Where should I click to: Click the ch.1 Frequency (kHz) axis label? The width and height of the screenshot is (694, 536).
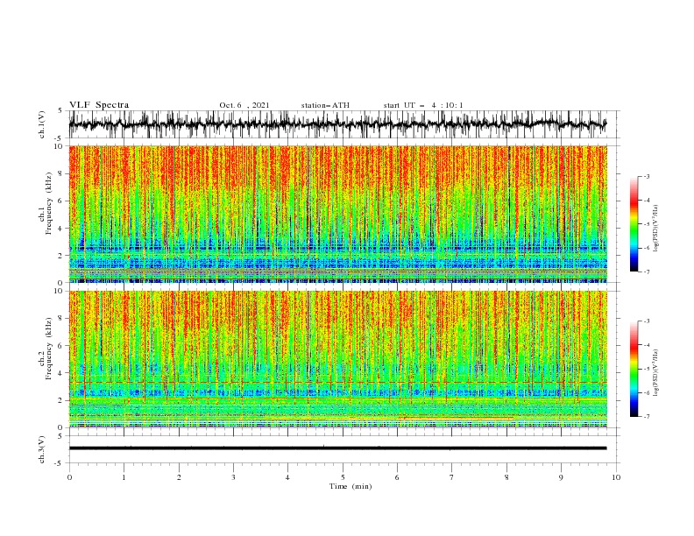[x=46, y=204]
